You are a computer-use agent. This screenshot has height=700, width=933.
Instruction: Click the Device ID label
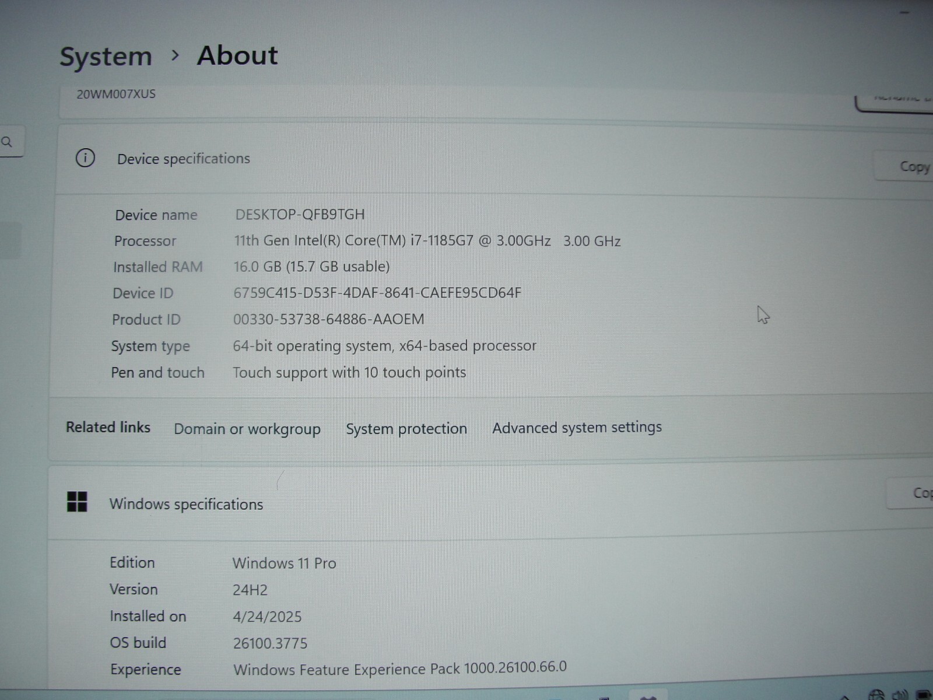coord(143,293)
